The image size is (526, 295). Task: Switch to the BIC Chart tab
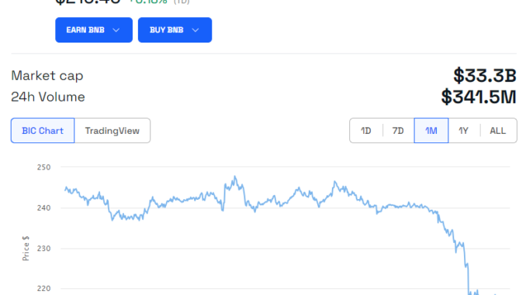43,131
